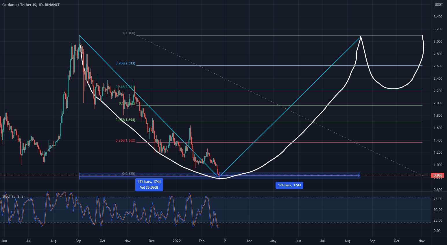The width and height of the screenshot is (447, 245).
Task: Click the USDT currency button
Action: tap(439, 5)
